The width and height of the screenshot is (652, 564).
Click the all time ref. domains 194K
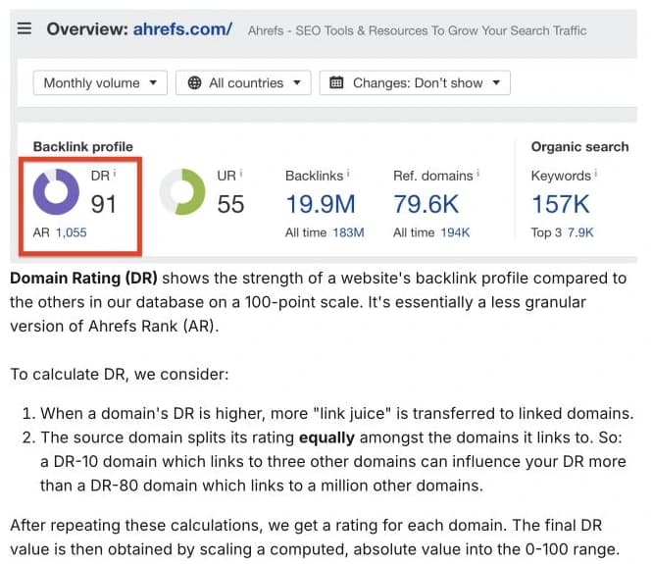(x=455, y=232)
